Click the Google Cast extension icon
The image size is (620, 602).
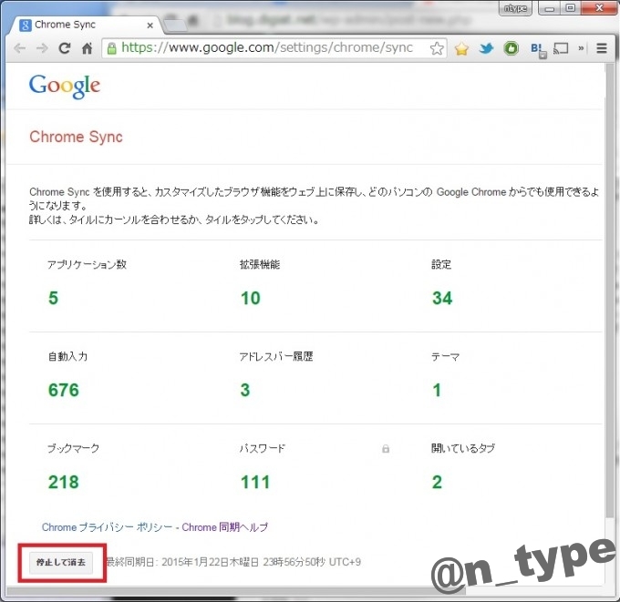[561, 48]
